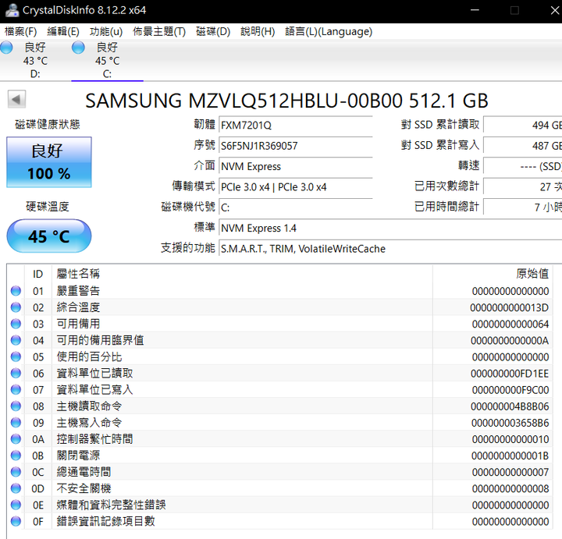Click the ID column header
The height and width of the screenshot is (539, 562).
click(x=38, y=274)
